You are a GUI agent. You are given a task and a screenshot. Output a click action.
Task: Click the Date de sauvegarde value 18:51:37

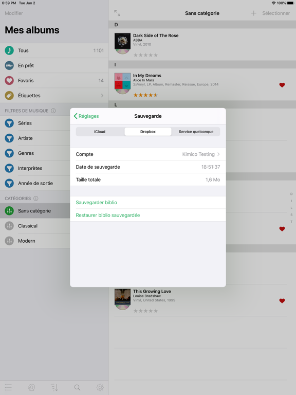211,167
